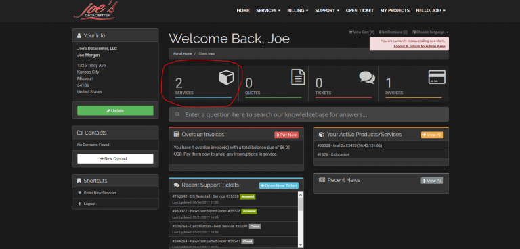
Task: Click the newspaper icon beside Recent News
Action: (x=322, y=180)
